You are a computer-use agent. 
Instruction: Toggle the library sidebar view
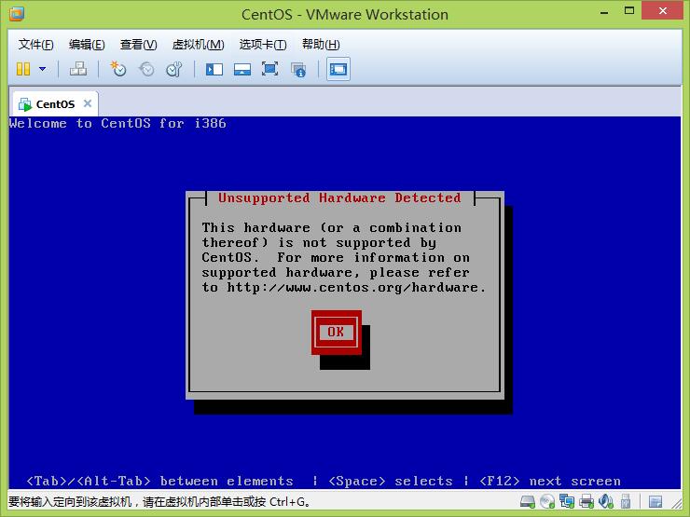214,69
